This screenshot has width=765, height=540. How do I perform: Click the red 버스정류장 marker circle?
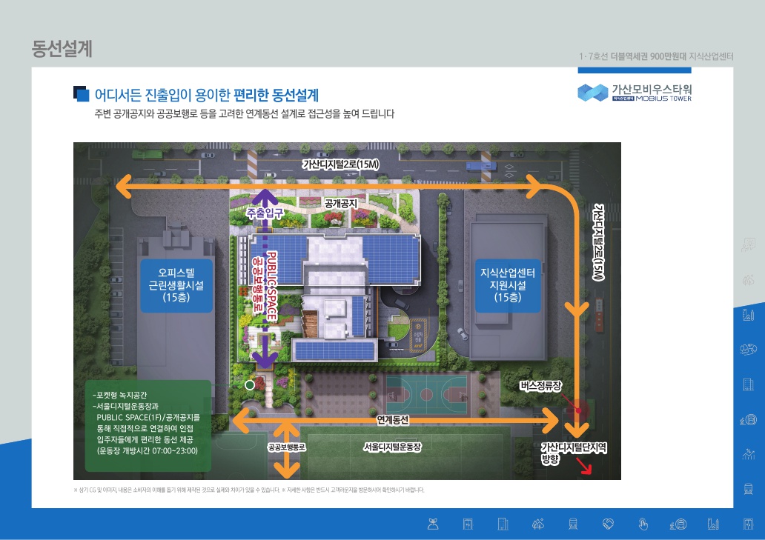(579, 410)
